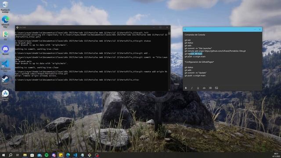
Task: Open Spotify from the taskbar
Action: (47, 155)
